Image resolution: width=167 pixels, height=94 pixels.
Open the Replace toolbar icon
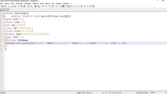point(38,6)
